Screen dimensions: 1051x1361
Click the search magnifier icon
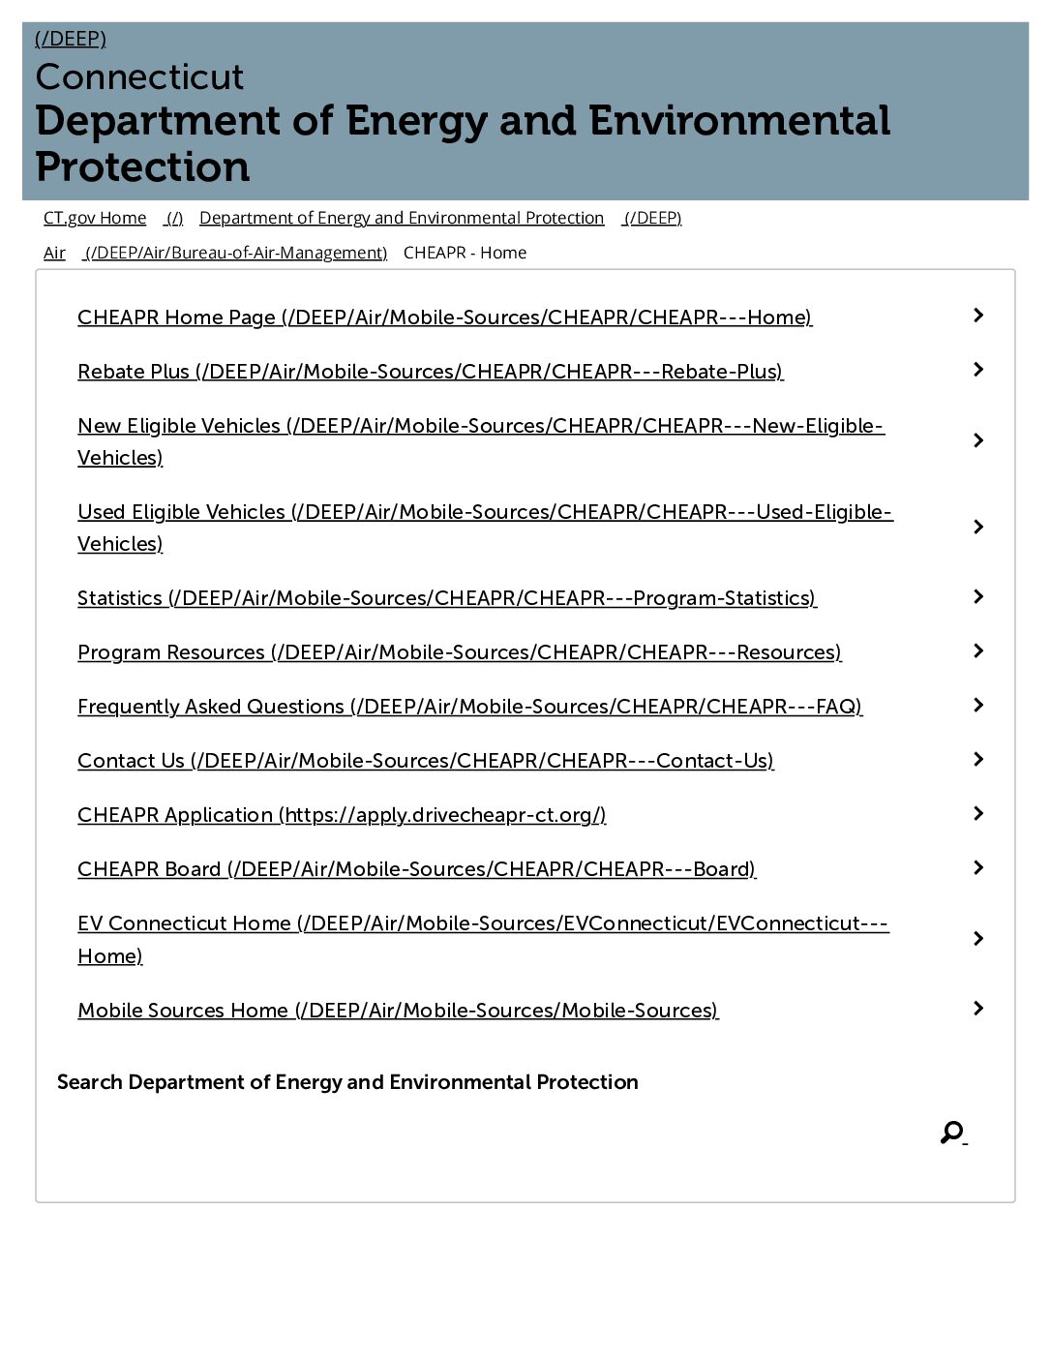pyautogui.click(x=952, y=1132)
